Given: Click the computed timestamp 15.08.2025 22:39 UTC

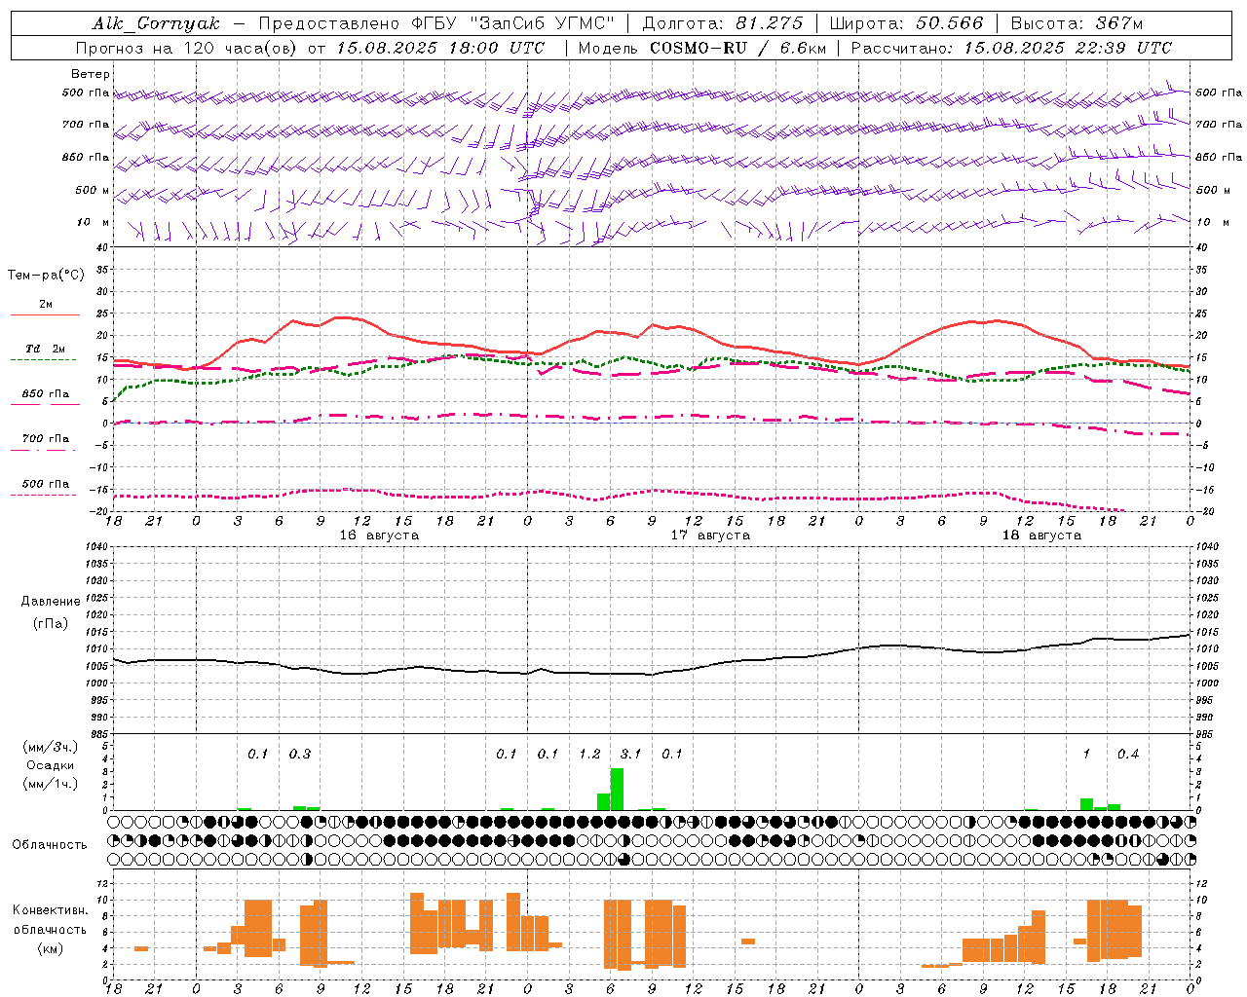Looking at the screenshot, I should (x=1068, y=48).
